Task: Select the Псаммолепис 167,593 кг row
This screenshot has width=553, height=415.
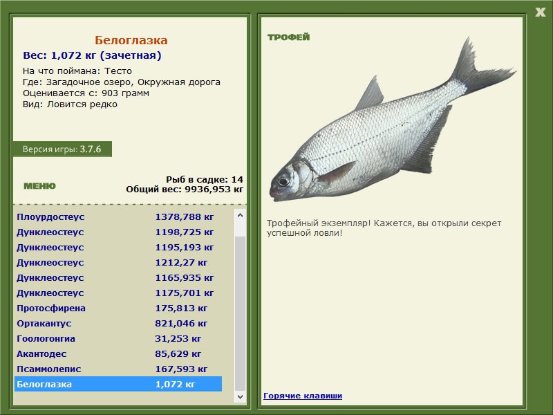Action: point(118,369)
